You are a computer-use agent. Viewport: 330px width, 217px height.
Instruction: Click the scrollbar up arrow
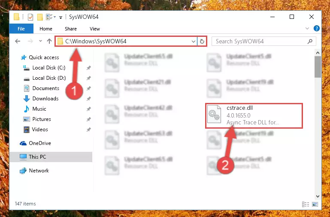pyautogui.click(x=318, y=53)
